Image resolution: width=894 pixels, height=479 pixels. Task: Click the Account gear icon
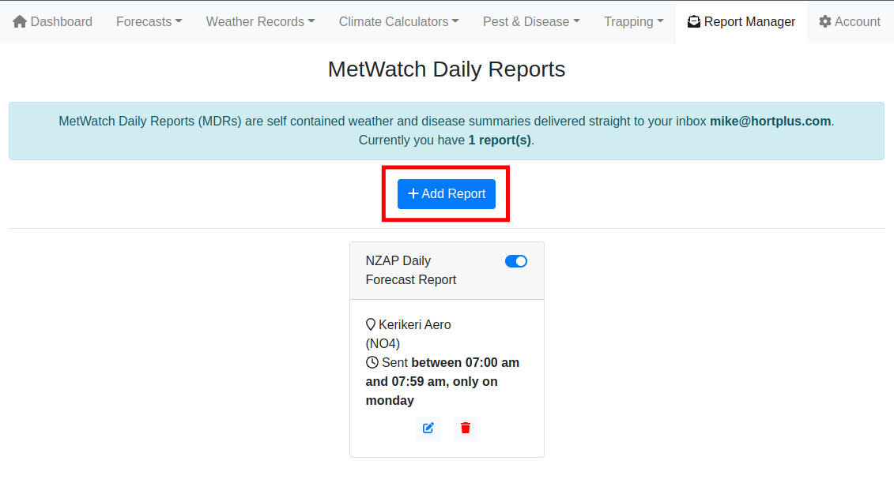coord(825,21)
